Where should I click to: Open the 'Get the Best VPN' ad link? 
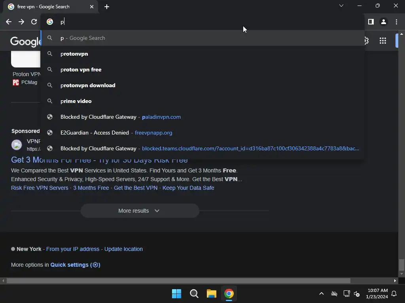pos(136,188)
